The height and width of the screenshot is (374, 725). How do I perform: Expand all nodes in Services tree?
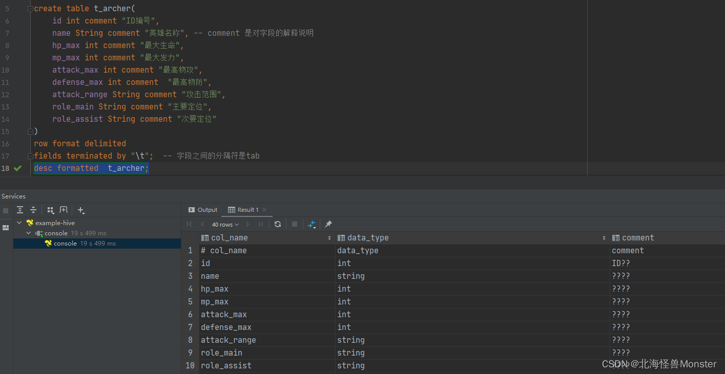(20, 210)
